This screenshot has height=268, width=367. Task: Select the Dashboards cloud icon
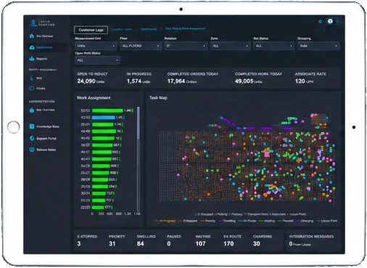[x=32, y=47]
